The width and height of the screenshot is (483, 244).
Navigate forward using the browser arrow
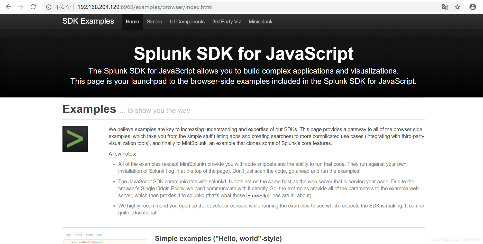point(21,7)
